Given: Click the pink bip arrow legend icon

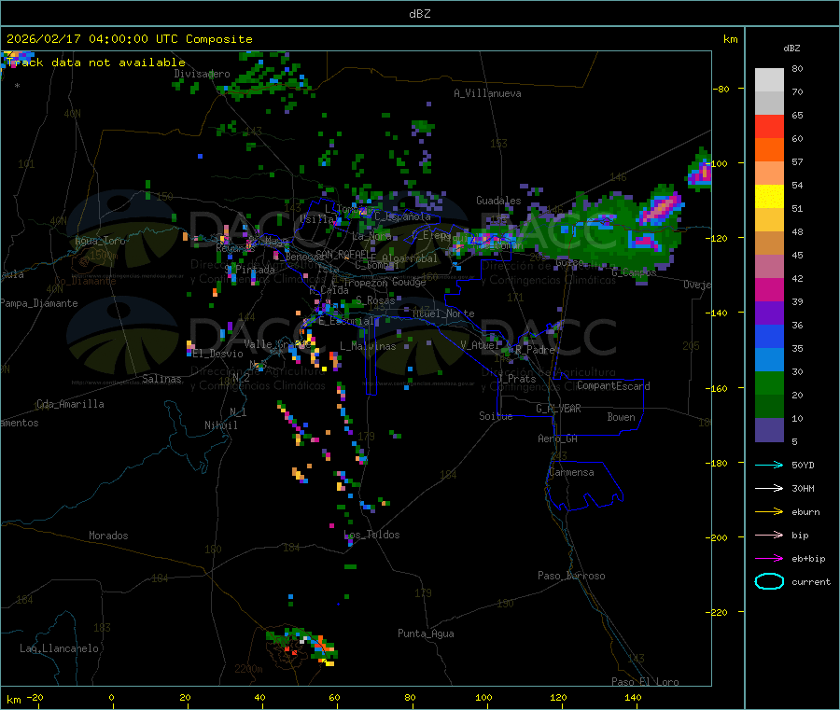Looking at the screenshot, I should tap(769, 535).
